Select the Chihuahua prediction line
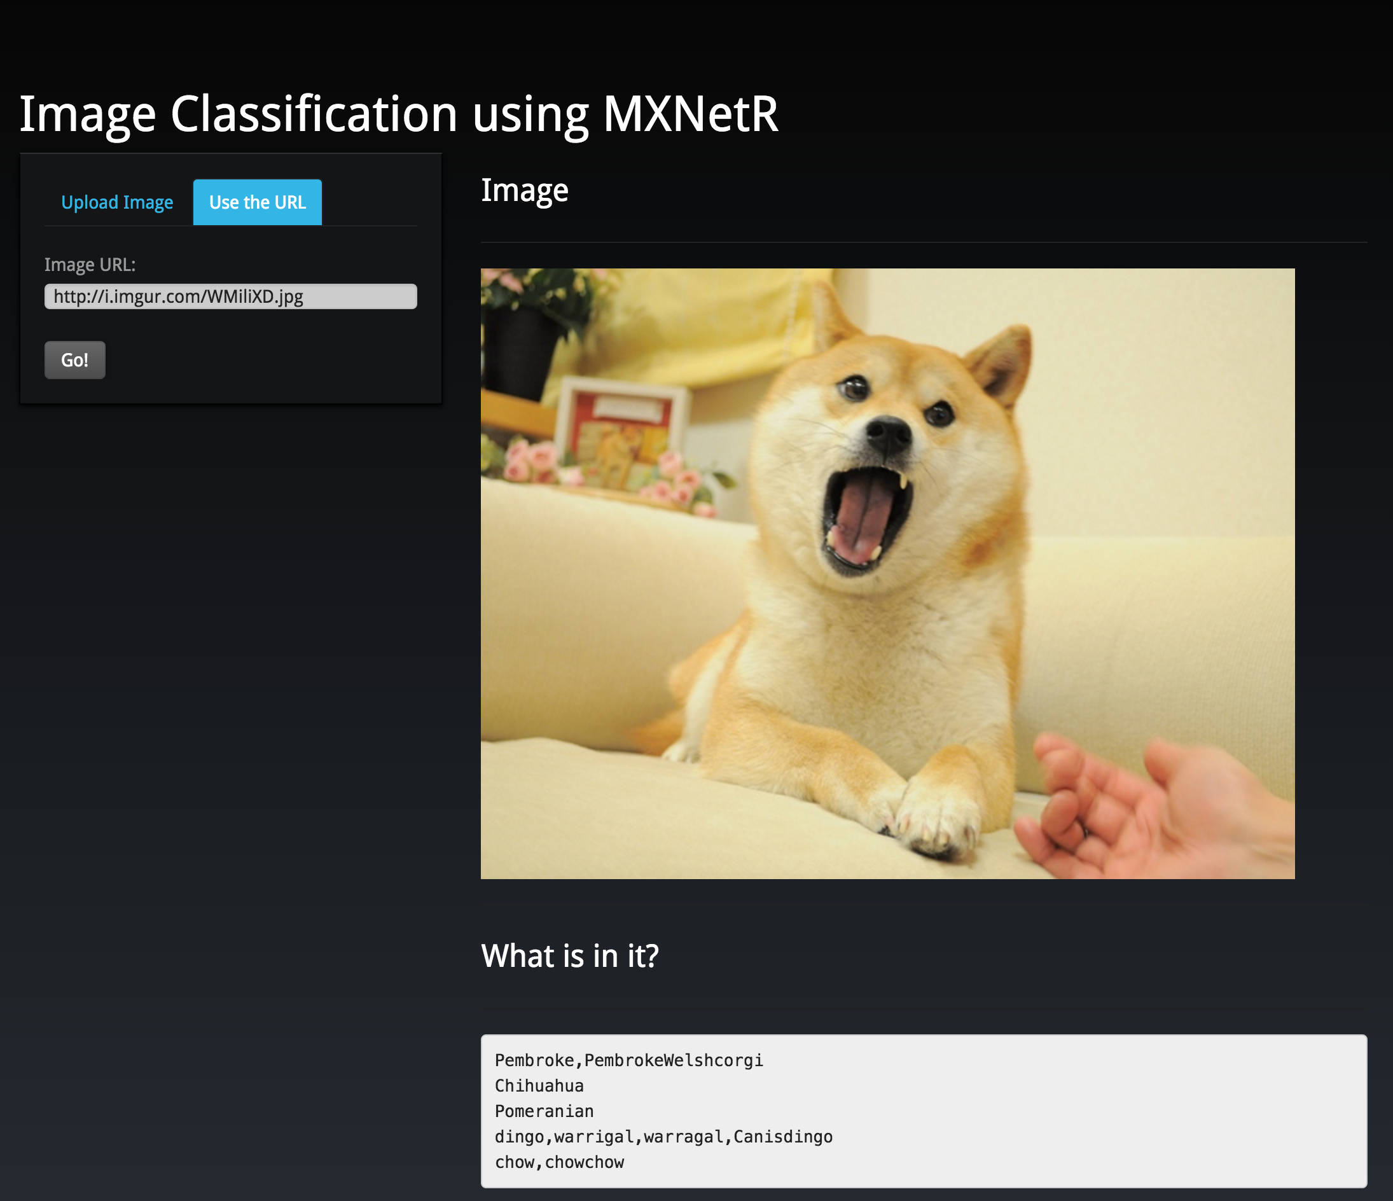Viewport: 1393px width, 1201px height. [539, 1086]
